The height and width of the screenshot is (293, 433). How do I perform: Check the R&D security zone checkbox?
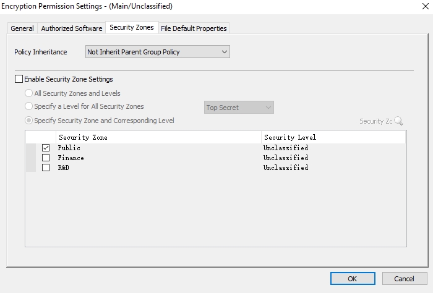[46, 168]
